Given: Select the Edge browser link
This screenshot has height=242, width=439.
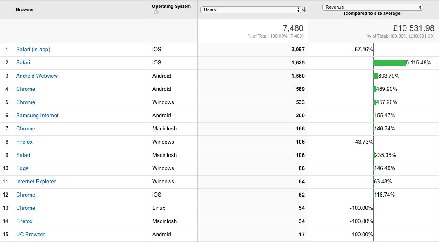Looking at the screenshot, I should pyautogui.click(x=22, y=168).
